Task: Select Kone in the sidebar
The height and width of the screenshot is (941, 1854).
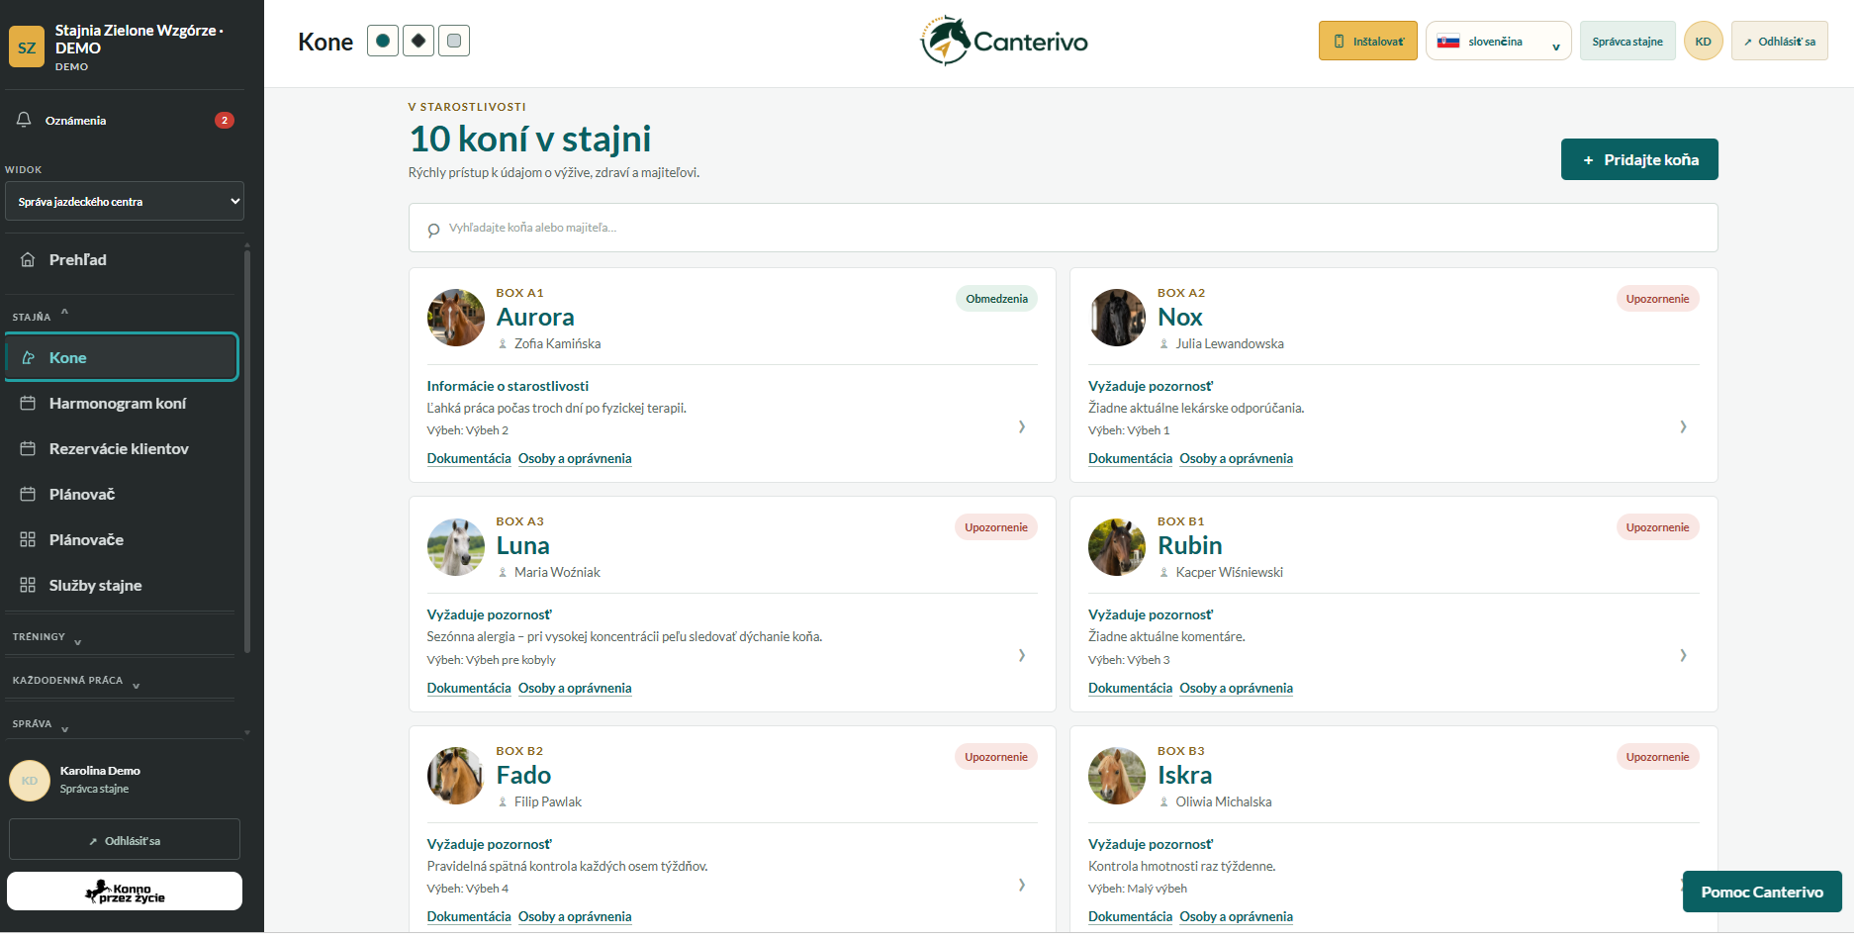Action: [122, 357]
